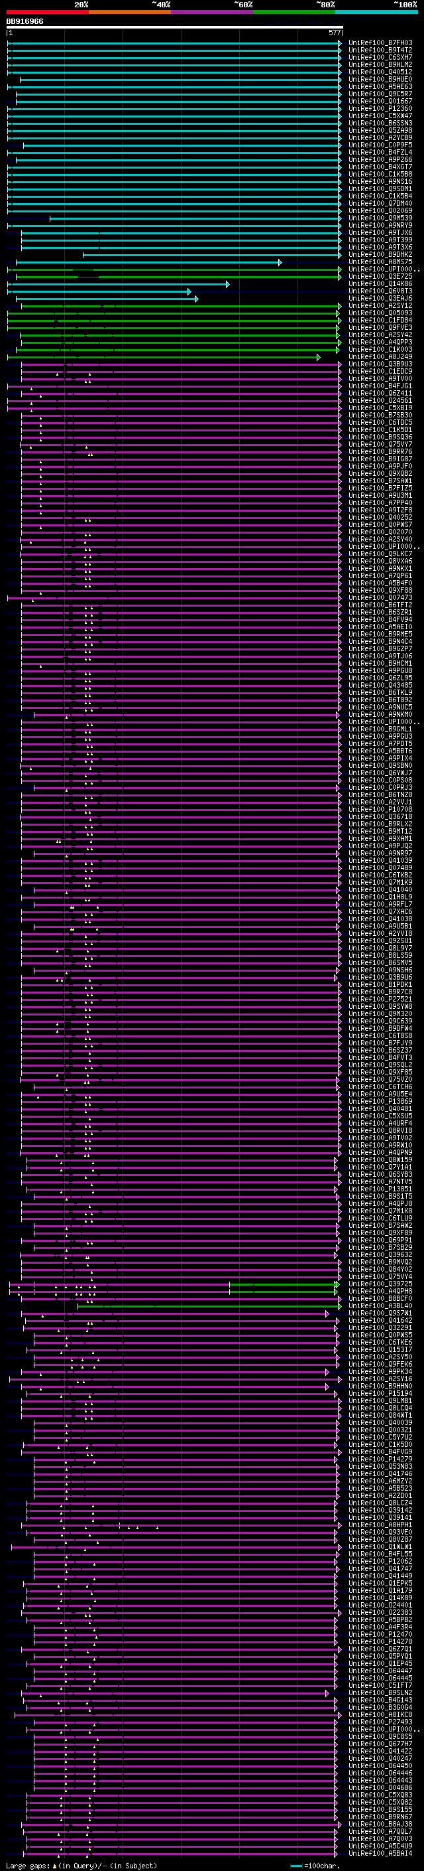Click the label UniRef100_Q07473
The image size is (424, 1871).
coord(380,598)
